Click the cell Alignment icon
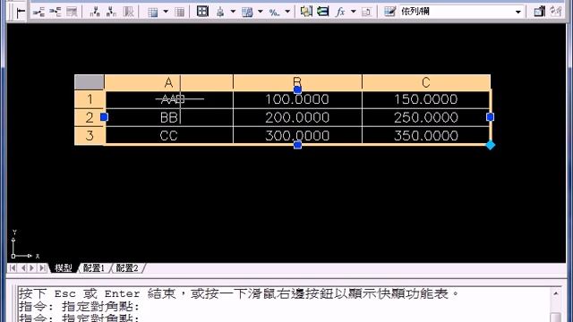 pyautogui.click(x=220, y=12)
